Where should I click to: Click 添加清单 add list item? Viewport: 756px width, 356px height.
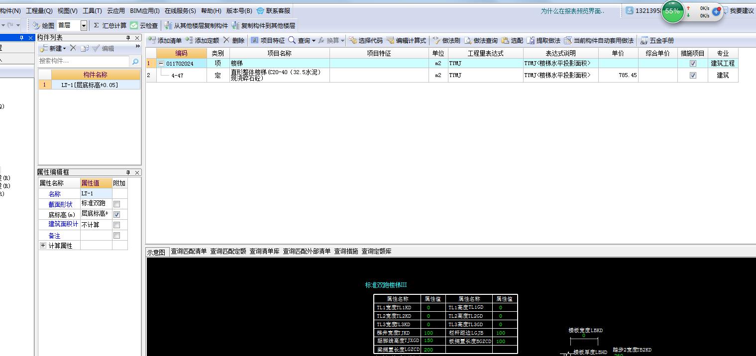(165, 40)
